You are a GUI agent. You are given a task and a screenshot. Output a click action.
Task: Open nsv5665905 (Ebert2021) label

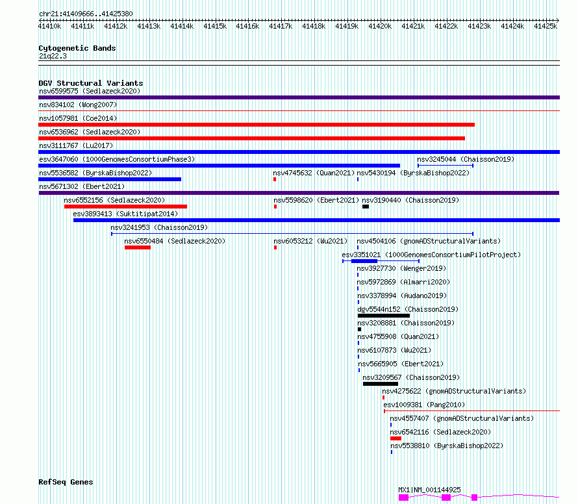click(401, 364)
